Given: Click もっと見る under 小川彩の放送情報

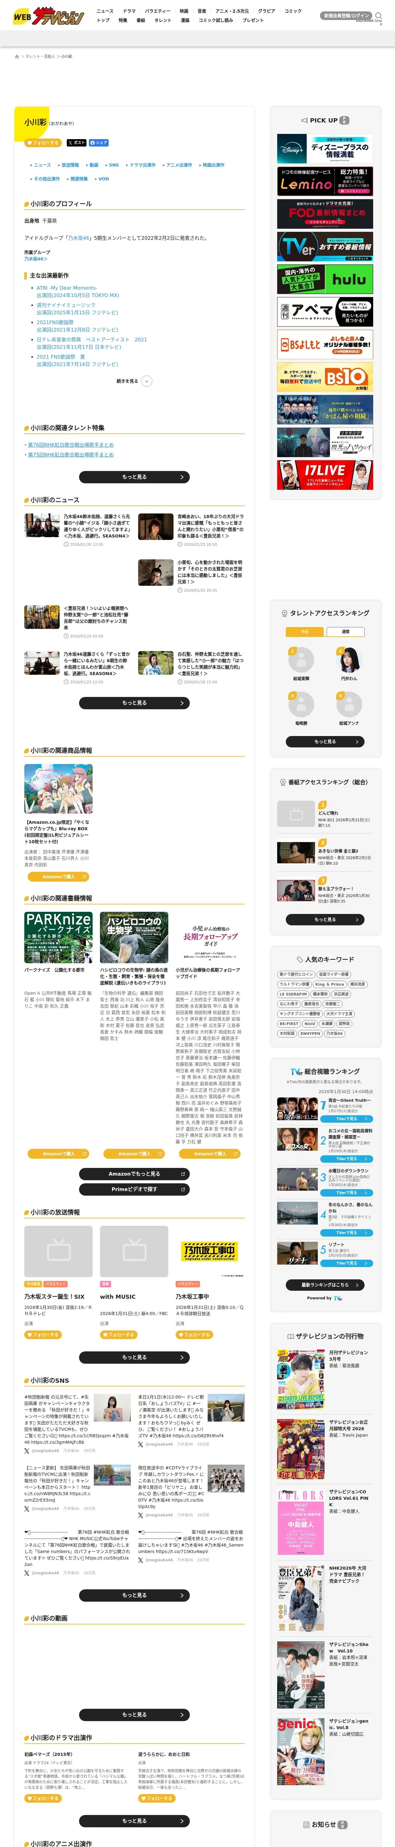Looking at the screenshot, I should pos(134,1357).
